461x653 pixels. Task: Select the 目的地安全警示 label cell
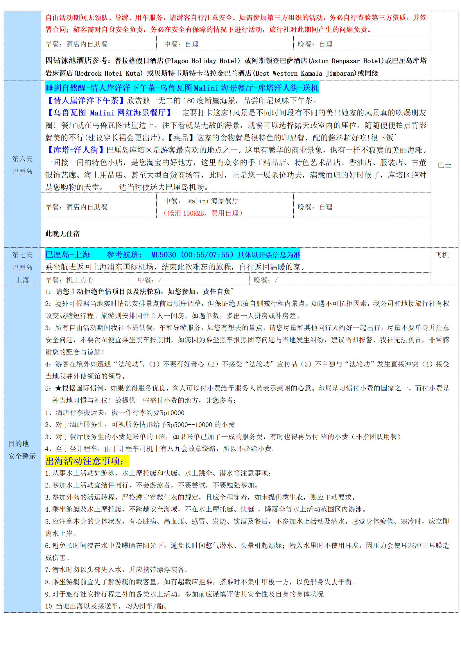[x=22, y=450]
